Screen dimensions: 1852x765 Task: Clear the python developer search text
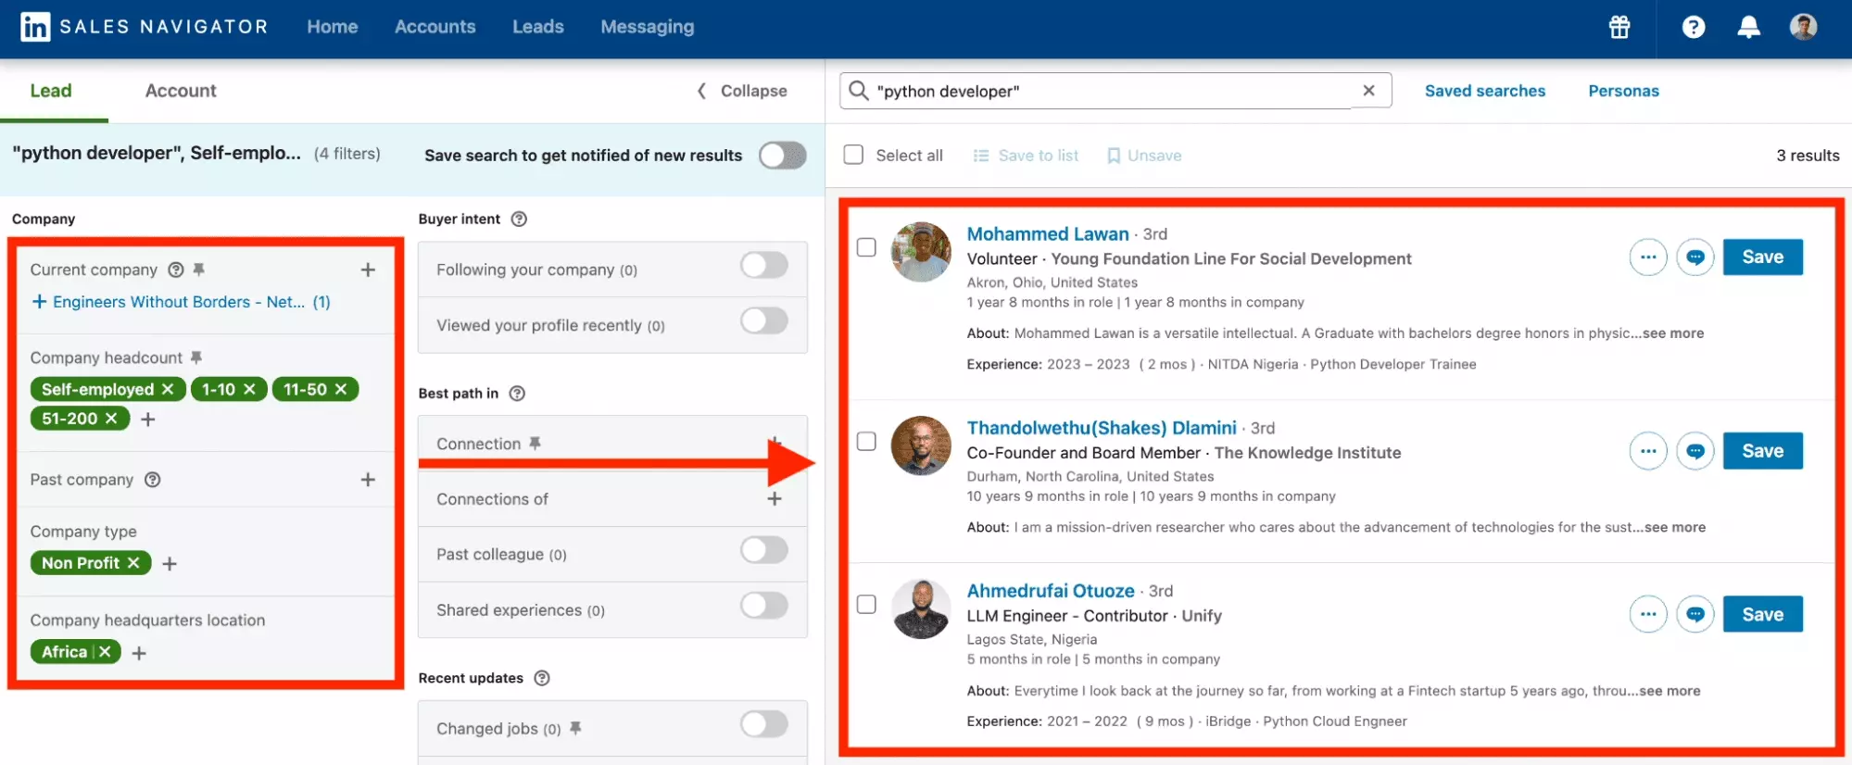point(1368,91)
